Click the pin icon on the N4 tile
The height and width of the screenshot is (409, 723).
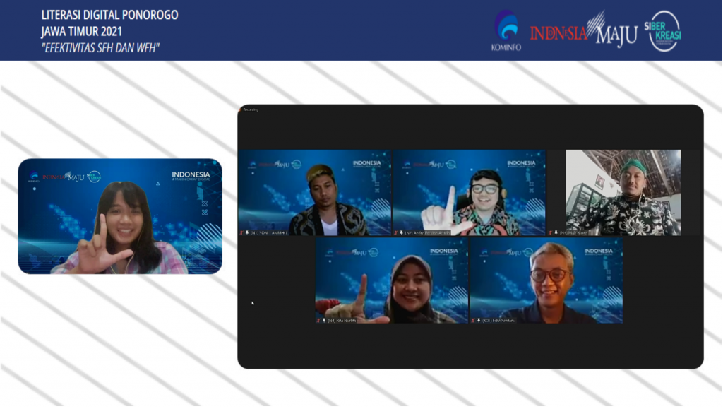(324, 320)
